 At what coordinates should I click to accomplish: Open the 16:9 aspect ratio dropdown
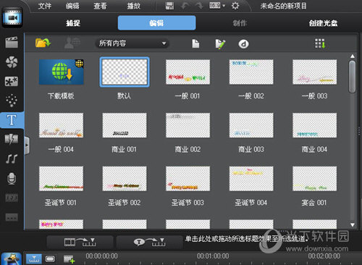point(217,6)
